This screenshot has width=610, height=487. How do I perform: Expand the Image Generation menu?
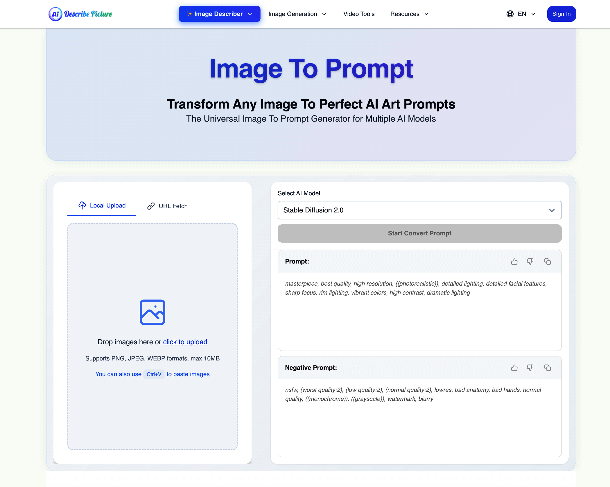pyautogui.click(x=297, y=14)
